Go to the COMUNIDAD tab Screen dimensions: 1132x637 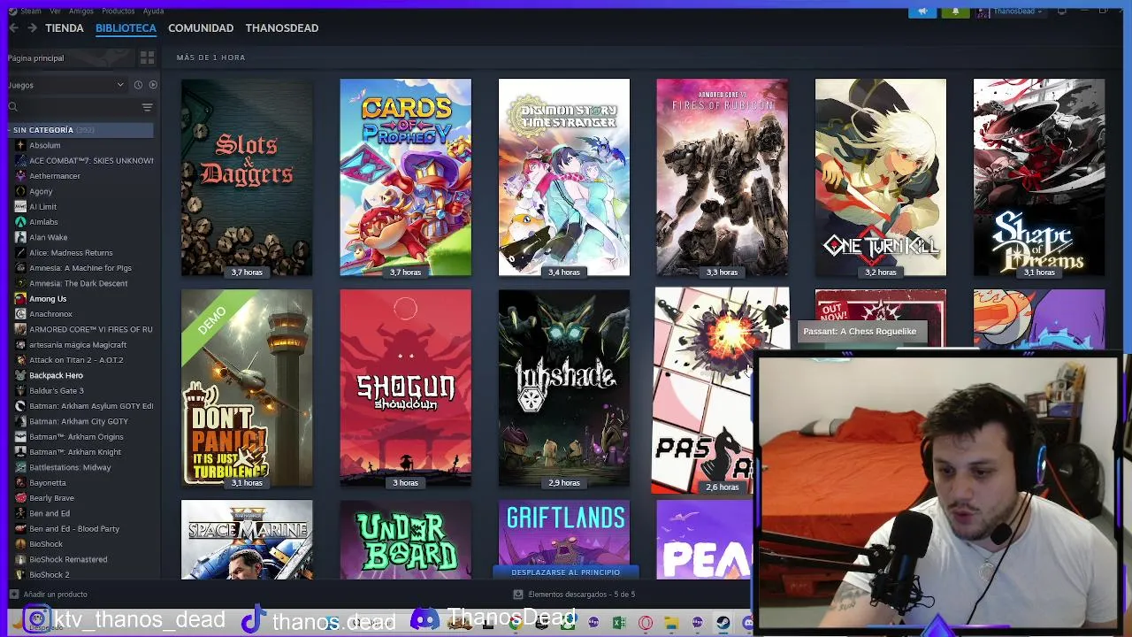click(201, 28)
